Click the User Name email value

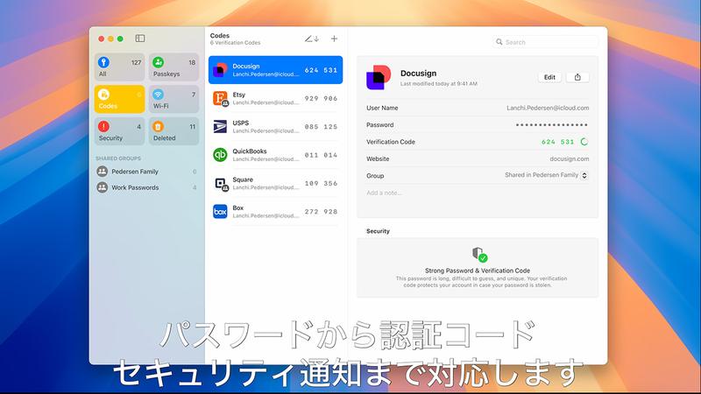click(x=548, y=108)
